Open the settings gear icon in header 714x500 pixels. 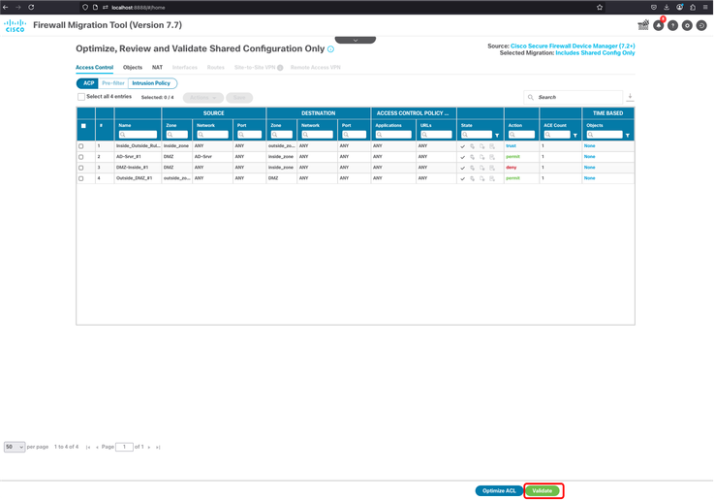687,25
